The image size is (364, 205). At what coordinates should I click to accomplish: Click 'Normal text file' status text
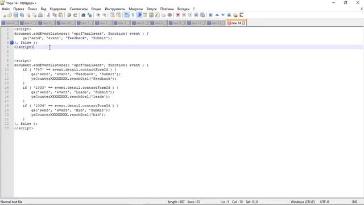(11, 202)
